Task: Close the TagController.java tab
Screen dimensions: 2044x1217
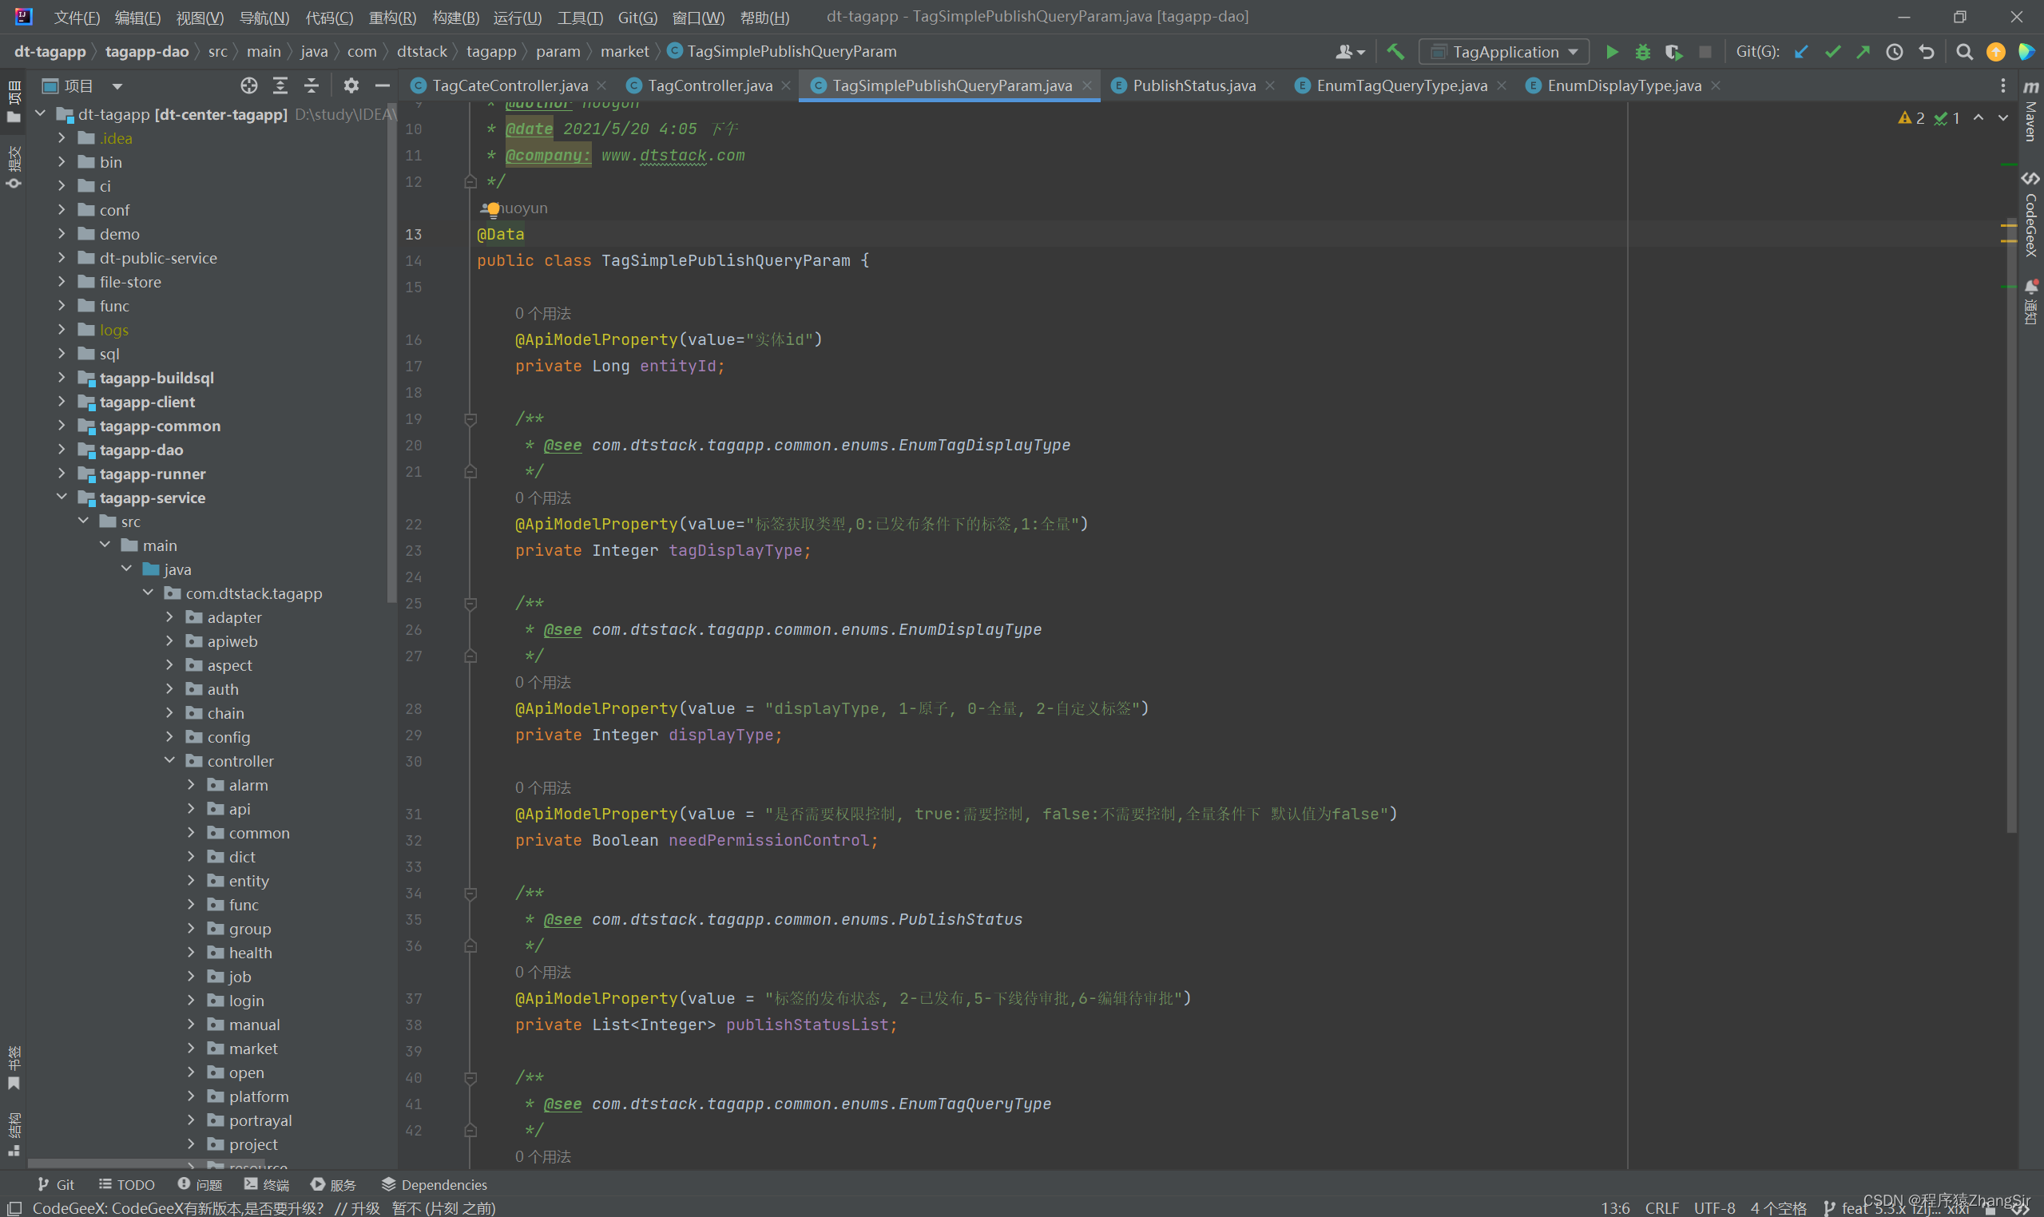Action: 786,85
